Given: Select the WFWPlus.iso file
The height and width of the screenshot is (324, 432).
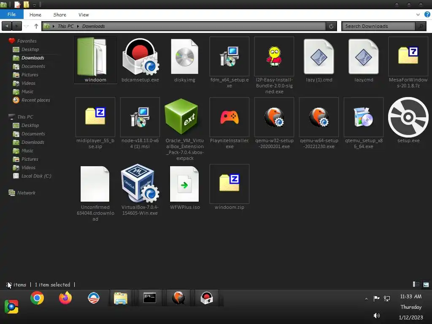Looking at the screenshot, I should pyautogui.click(x=184, y=184).
